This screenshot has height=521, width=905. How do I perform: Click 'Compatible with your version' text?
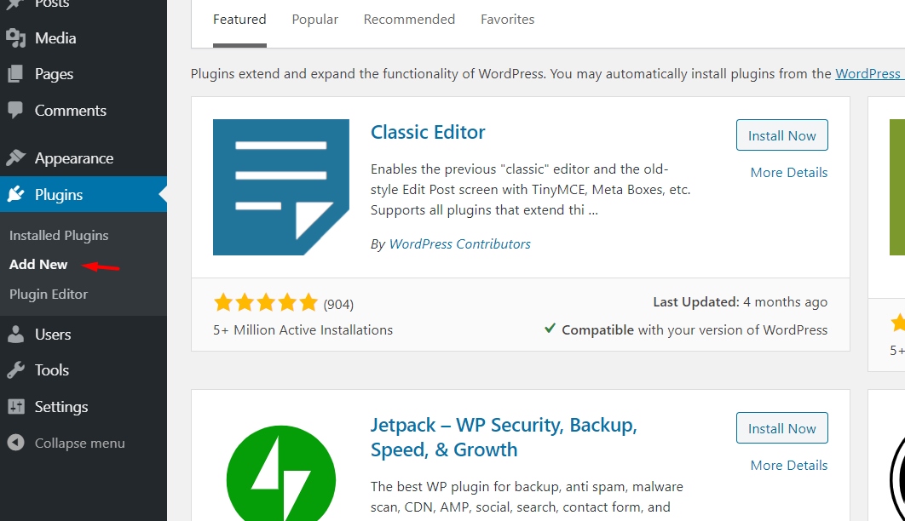coord(695,330)
